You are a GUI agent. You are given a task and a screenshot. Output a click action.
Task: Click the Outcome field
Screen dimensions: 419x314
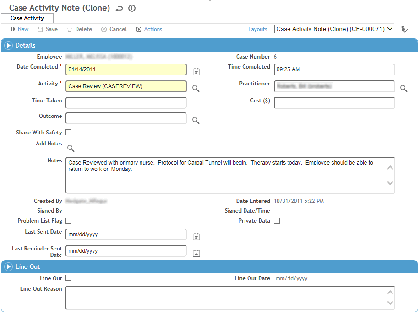point(126,118)
